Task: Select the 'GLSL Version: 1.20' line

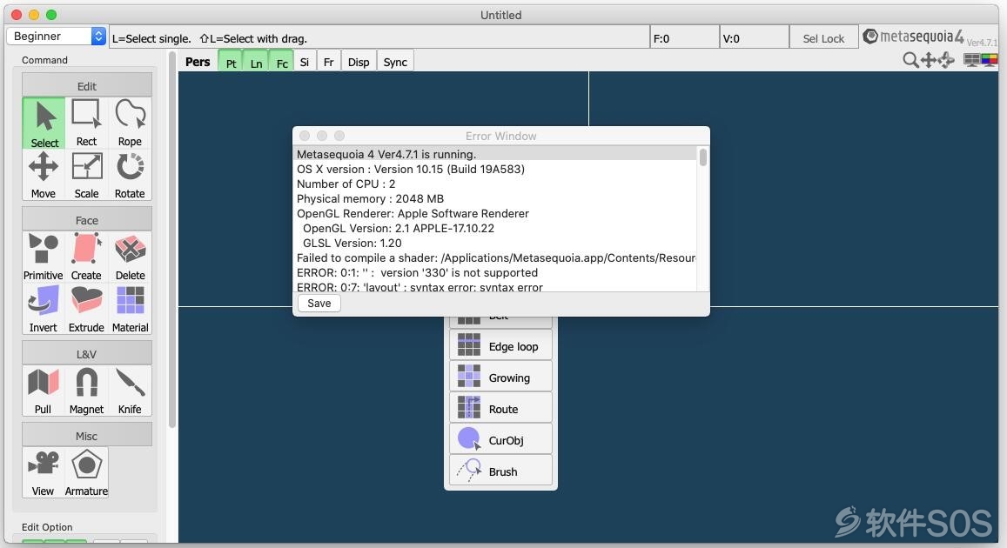Action: pyautogui.click(x=496, y=243)
